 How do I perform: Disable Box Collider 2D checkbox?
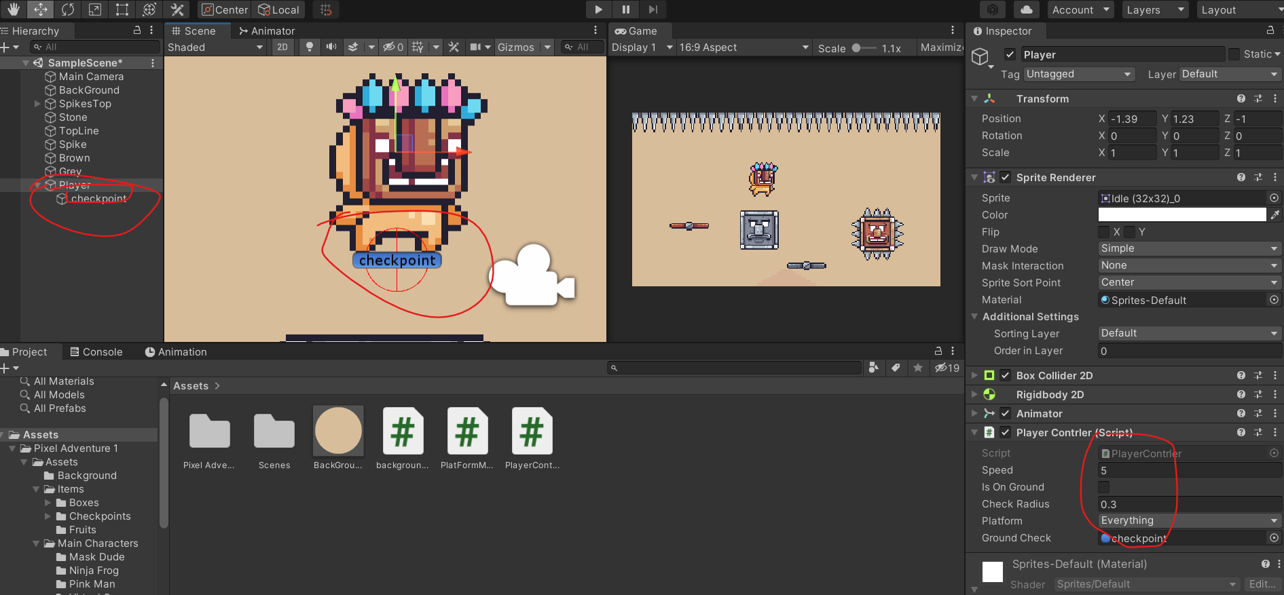[x=1005, y=375]
